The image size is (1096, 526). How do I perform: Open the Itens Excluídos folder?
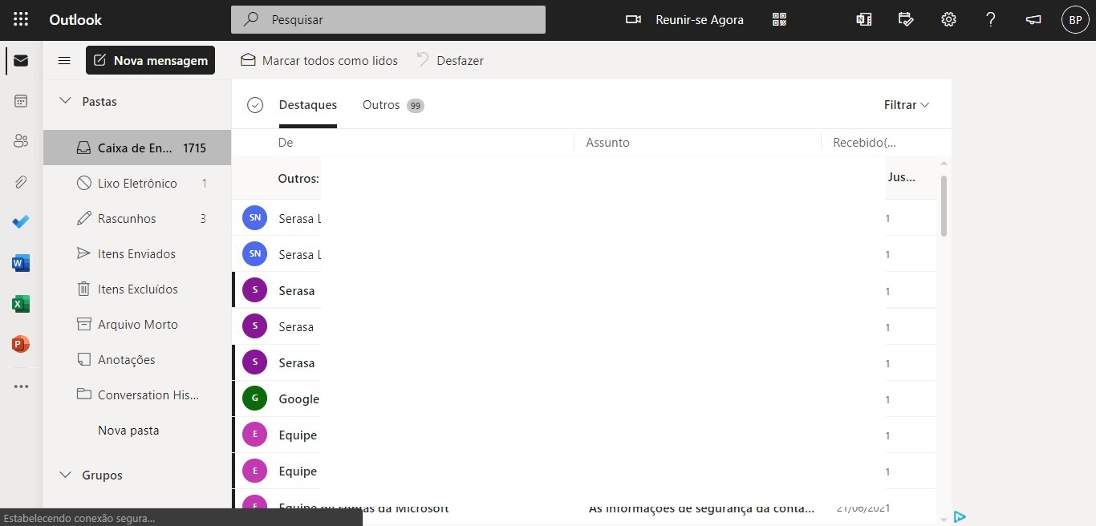[x=137, y=289]
